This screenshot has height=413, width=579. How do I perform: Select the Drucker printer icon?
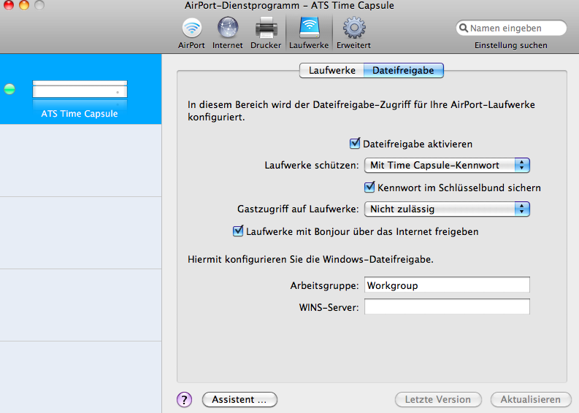(x=266, y=29)
